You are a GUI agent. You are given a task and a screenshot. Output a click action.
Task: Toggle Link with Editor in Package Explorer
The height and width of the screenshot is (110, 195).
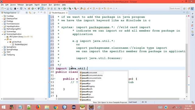(30, 13)
